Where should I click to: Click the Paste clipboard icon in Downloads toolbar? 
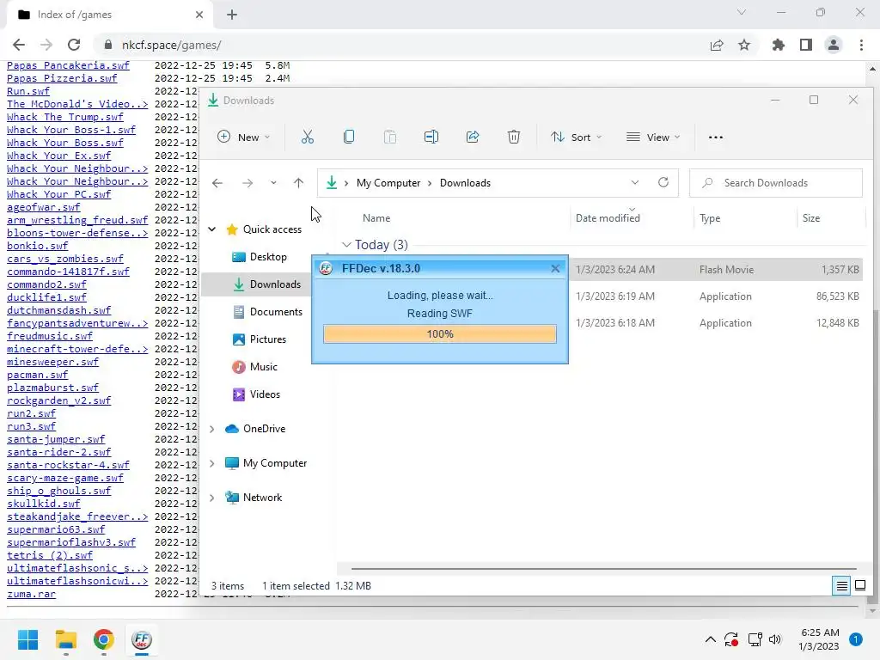[x=389, y=137]
